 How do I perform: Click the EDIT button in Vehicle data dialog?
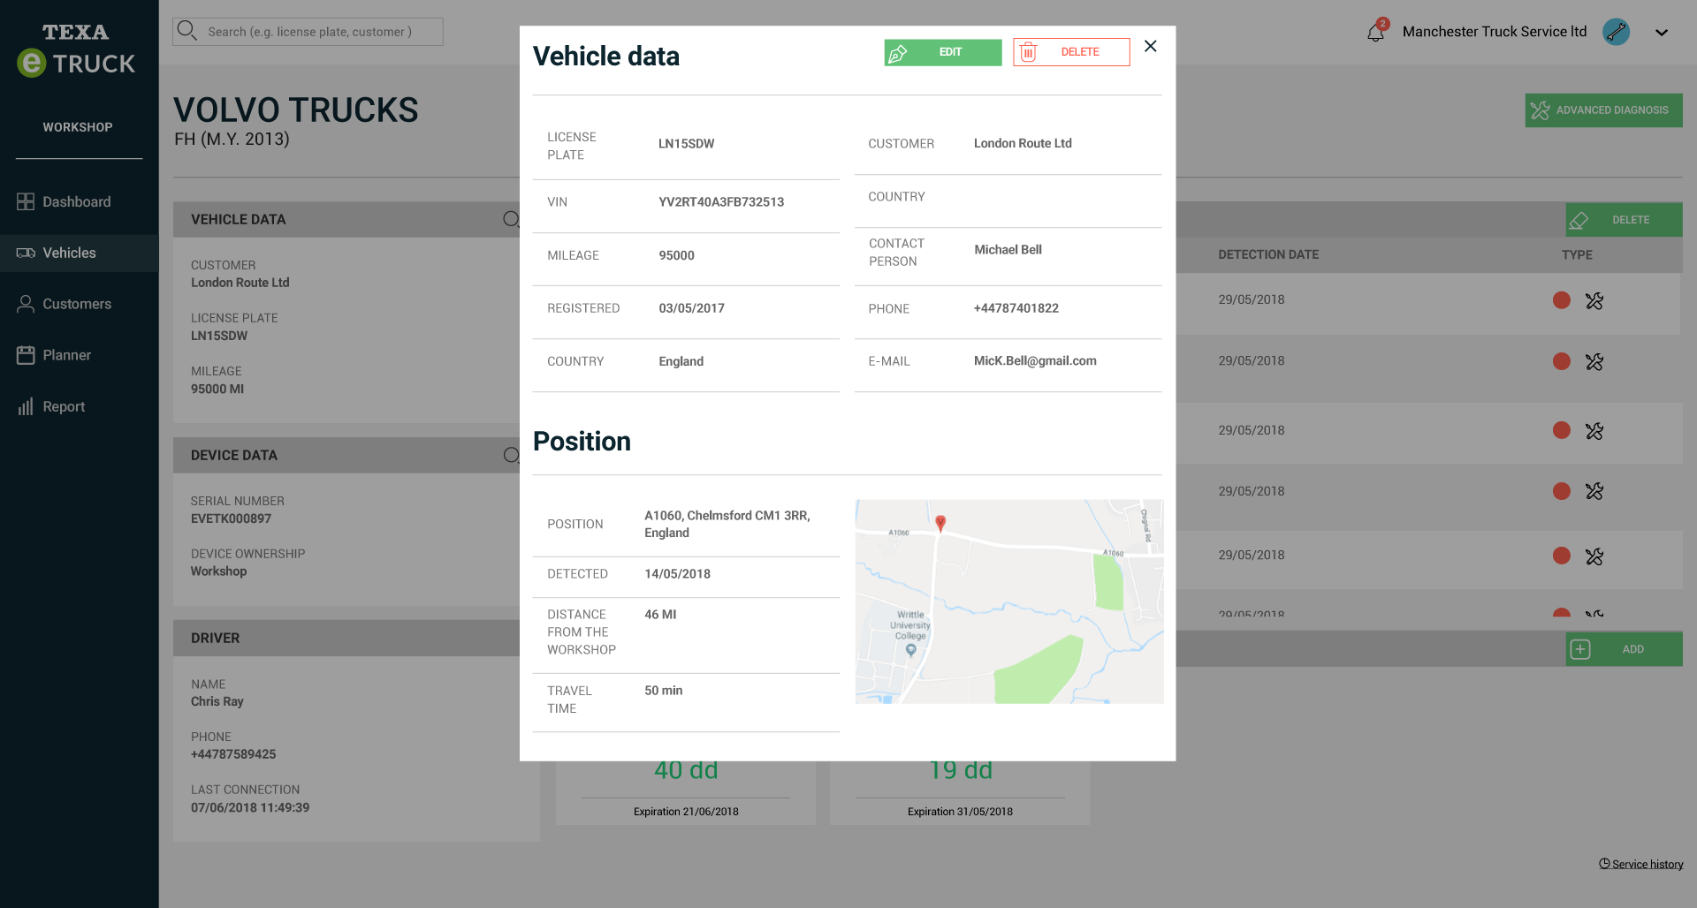(943, 52)
